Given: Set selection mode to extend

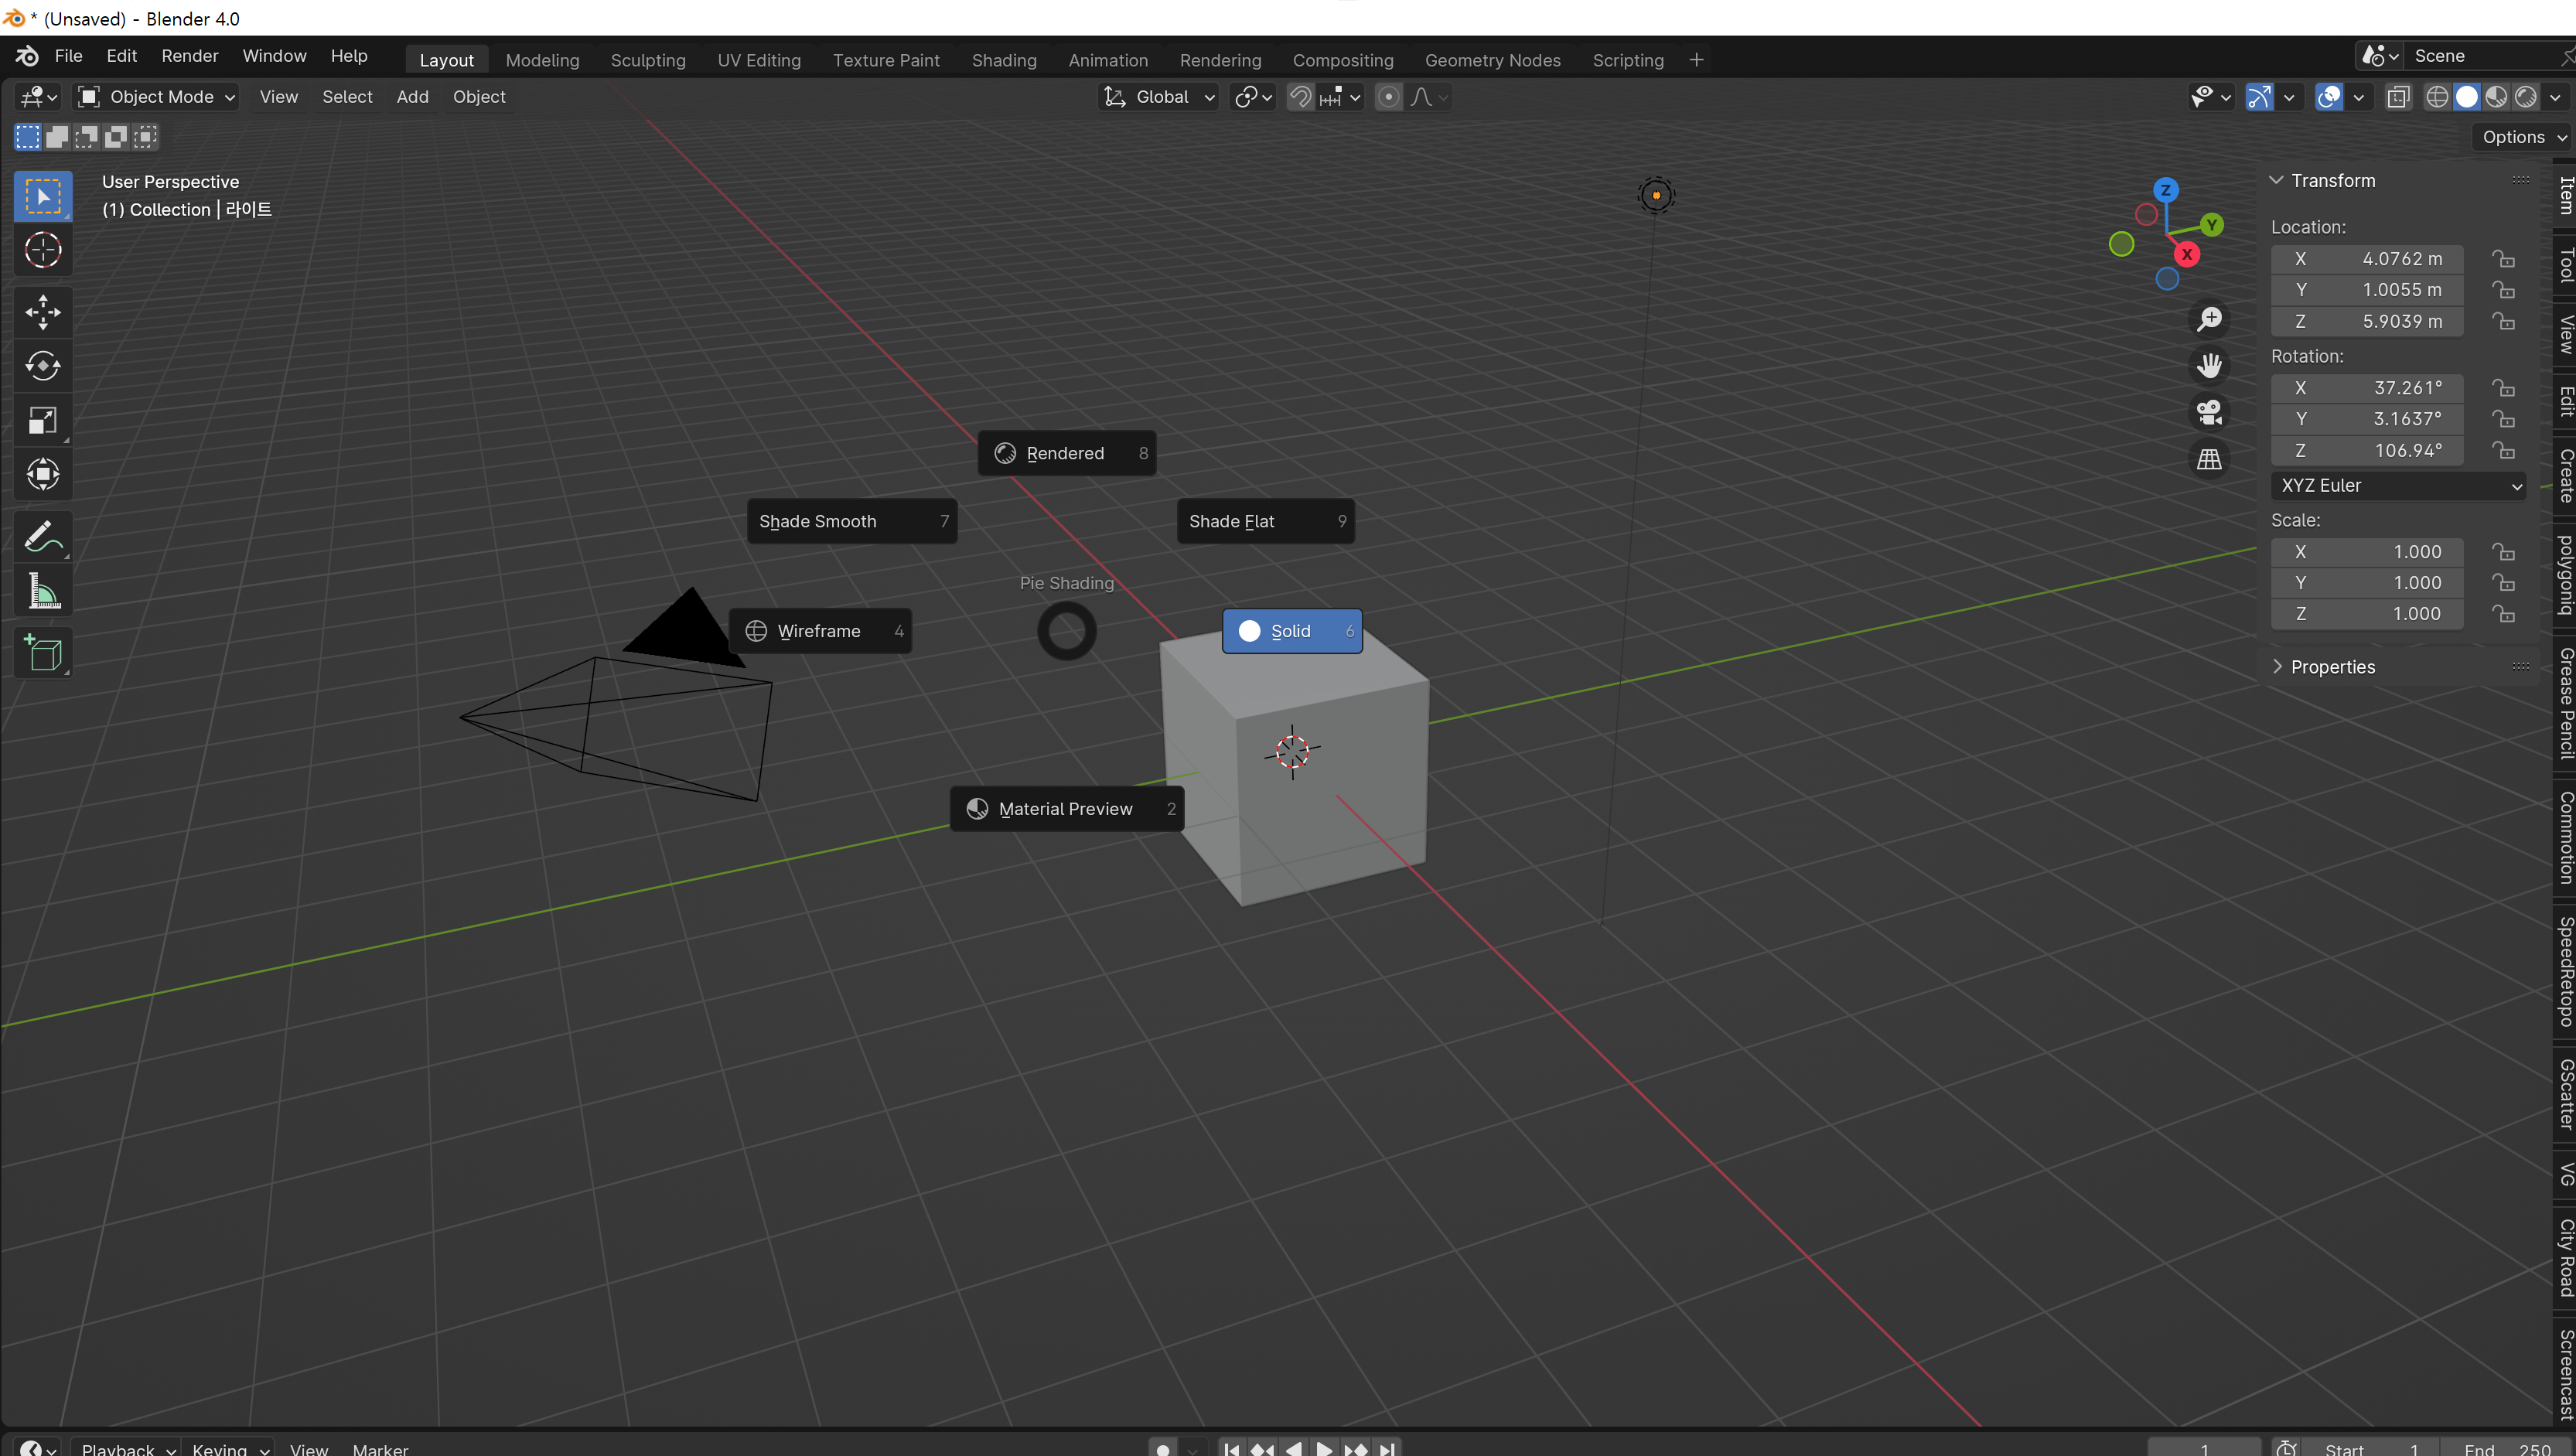Looking at the screenshot, I should 57,137.
